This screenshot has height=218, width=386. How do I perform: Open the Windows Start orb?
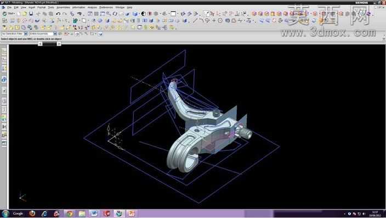[x=5, y=214]
